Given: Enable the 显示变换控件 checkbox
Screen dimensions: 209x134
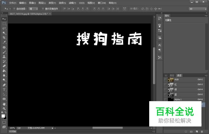Looking at the screenshot, I should point(43,9).
